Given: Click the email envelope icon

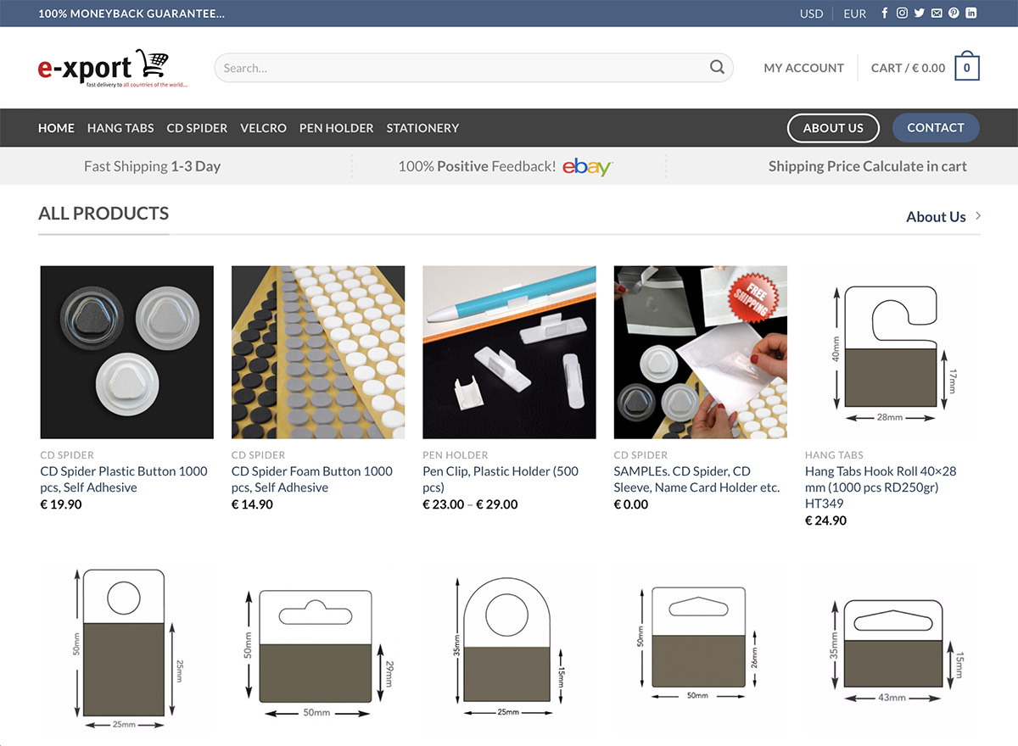Looking at the screenshot, I should pyautogui.click(x=937, y=13).
